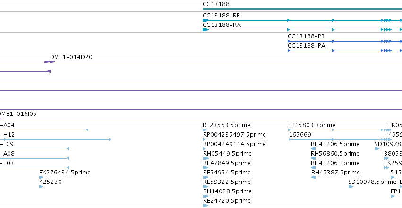Screen dimensions: 402x208
Task: Click the RH43206.5prime reverse arrow
Action: [313, 149]
